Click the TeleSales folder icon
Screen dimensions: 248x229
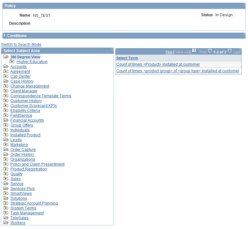coord(6,218)
